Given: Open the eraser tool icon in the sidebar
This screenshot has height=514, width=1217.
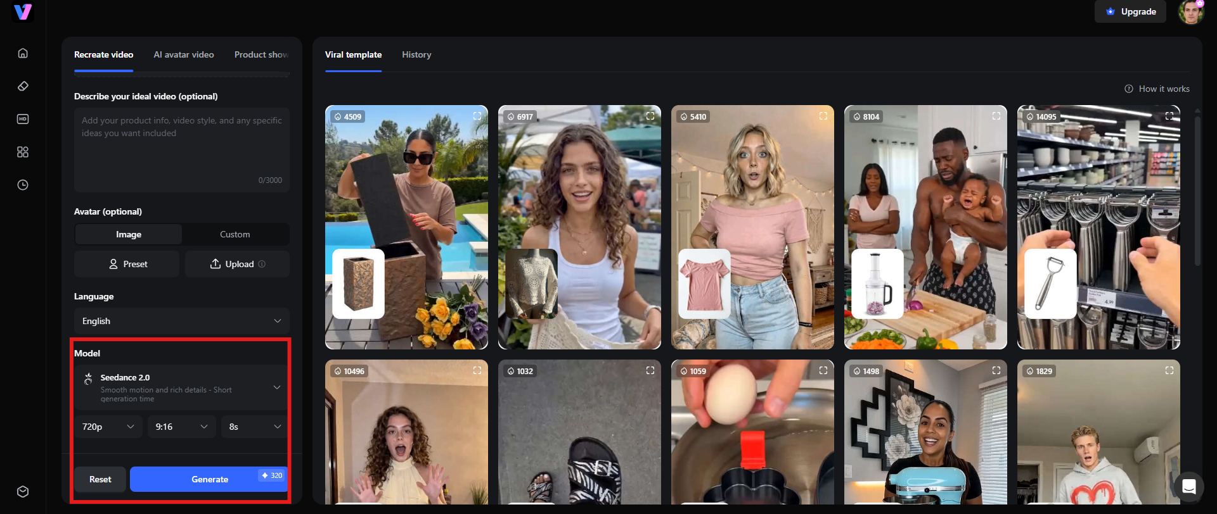Looking at the screenshot, I should click(x=23, y=86).
